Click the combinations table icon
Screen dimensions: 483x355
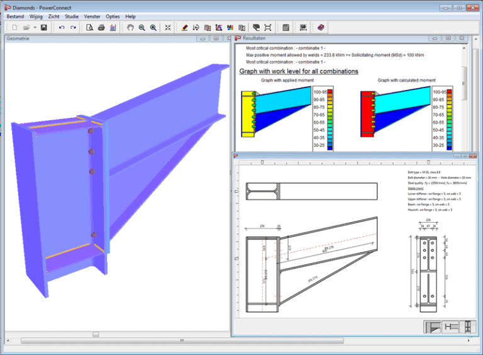point(208,28)
